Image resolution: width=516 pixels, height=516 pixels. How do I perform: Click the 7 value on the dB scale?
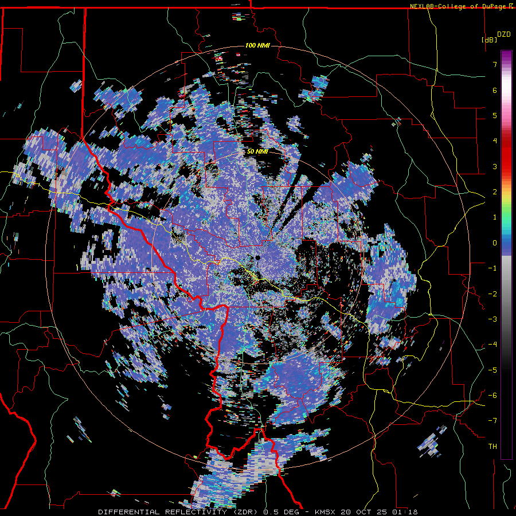coord(495,64)
